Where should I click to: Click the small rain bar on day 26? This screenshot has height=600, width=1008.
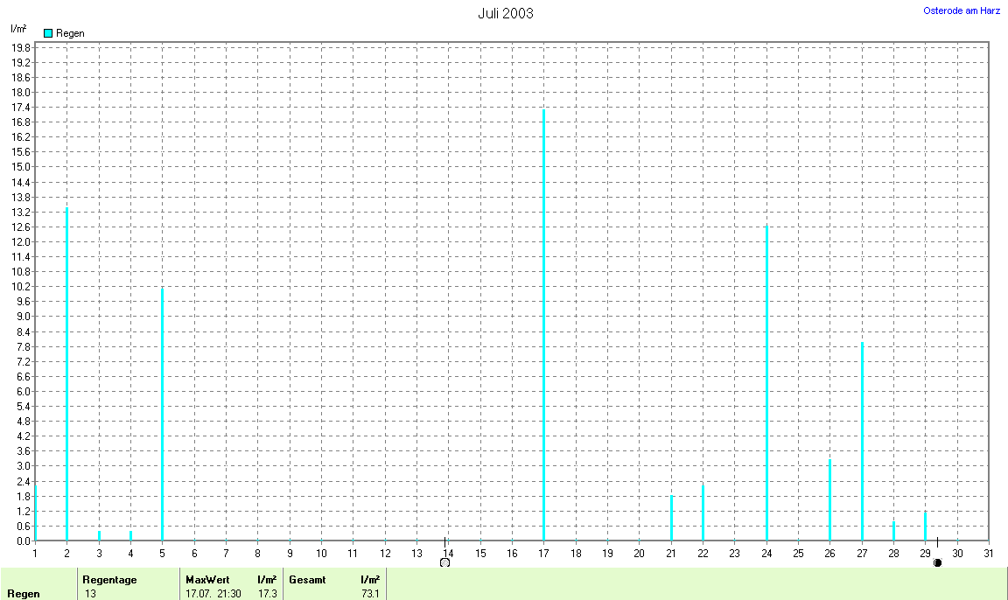pyautogui.click(x=829, y=499)
